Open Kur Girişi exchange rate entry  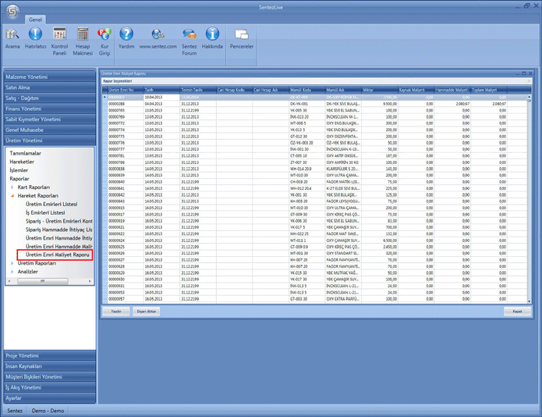coord(105,41)
